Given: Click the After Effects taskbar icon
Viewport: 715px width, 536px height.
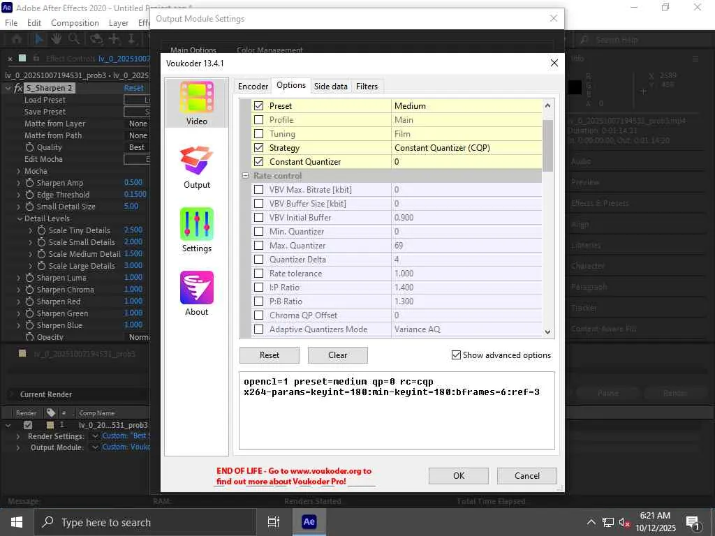Looking at the screenshot, I should coord(309,522).
